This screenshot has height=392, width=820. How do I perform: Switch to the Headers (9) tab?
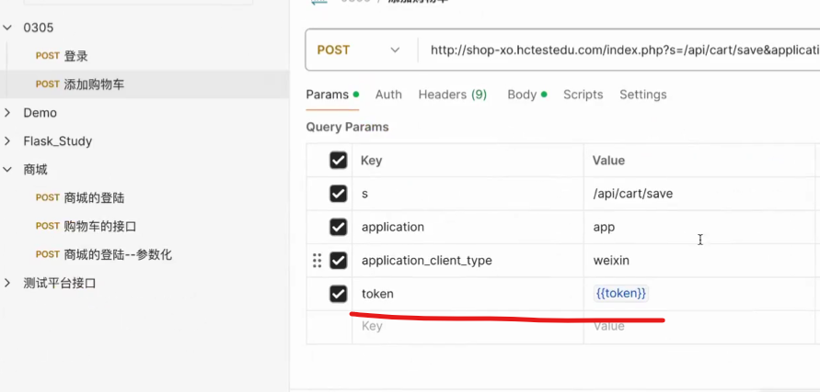coord(452,95)
